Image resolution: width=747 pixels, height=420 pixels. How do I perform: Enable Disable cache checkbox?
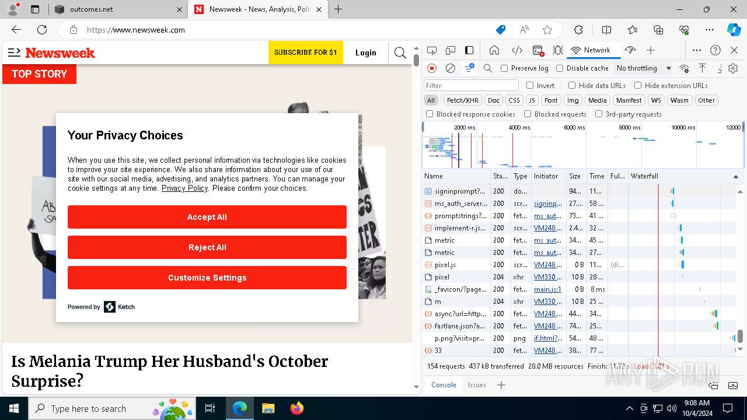pos(560,68)
